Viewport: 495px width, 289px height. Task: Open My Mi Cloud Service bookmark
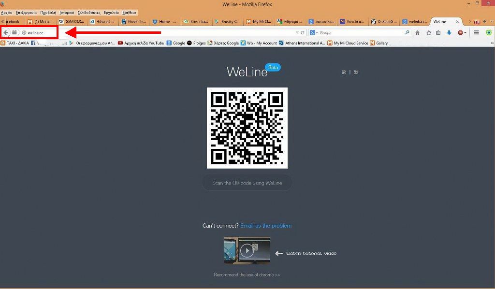(x=348, y=43)
